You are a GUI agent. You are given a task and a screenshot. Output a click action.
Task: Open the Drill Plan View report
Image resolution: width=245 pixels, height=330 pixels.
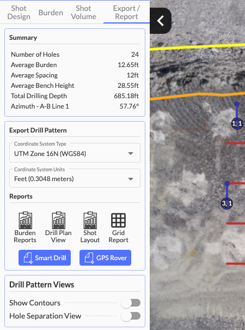coord(58,220)
